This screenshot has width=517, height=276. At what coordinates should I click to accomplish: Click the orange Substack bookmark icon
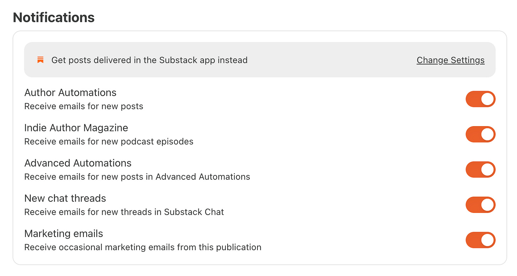pyautogui.click(x=40, y=60)
